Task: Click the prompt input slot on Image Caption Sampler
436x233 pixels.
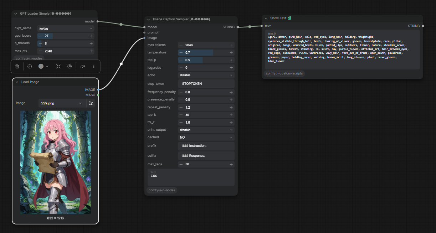Action: tap(144, 32)
